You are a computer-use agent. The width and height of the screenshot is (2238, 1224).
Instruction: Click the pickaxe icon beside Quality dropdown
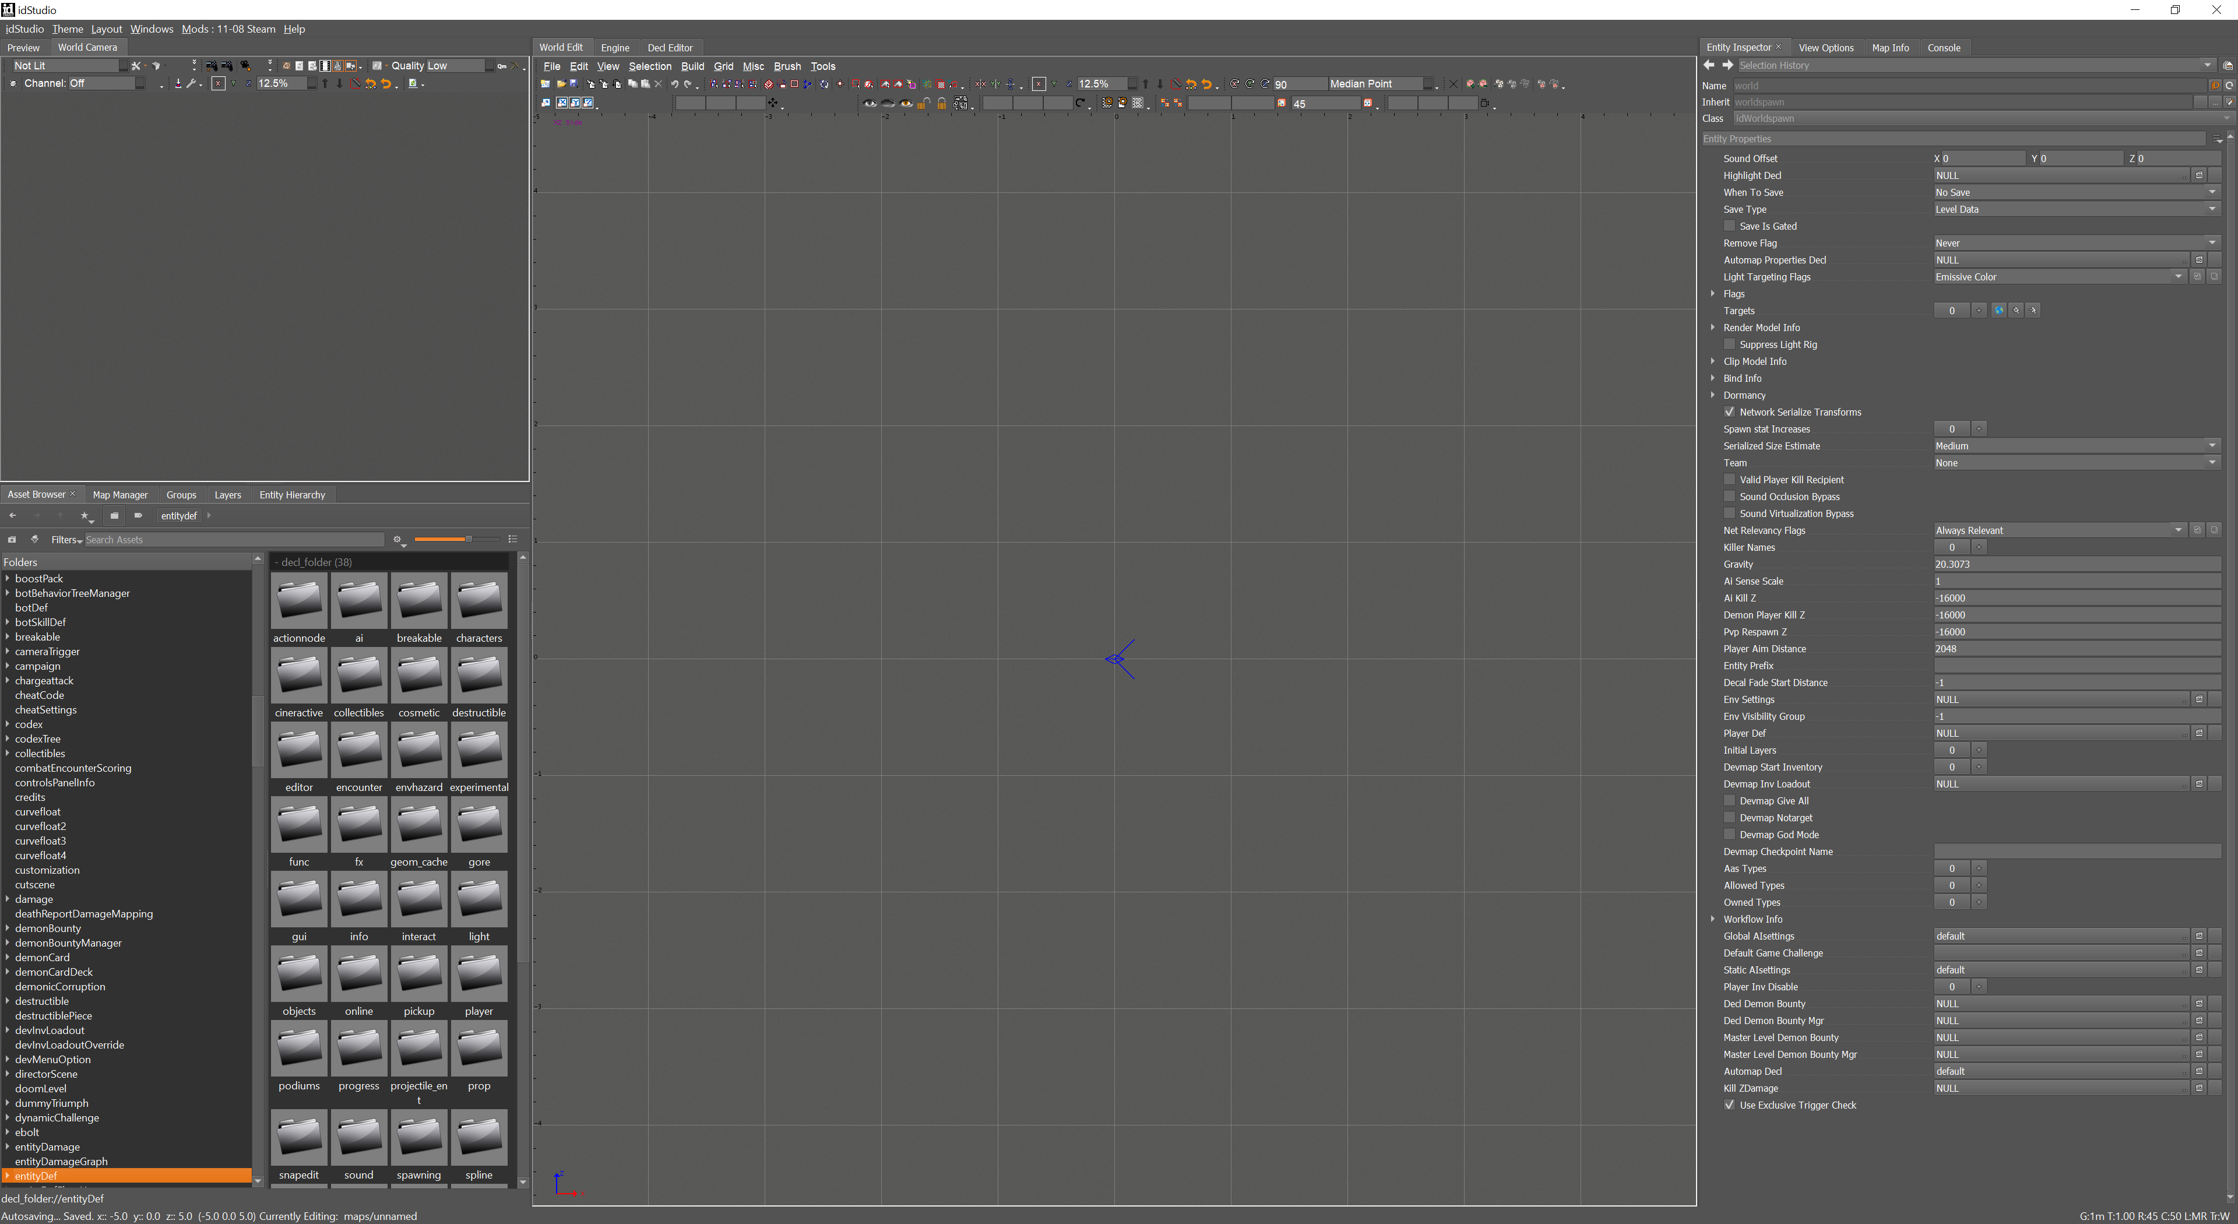pyautogui.click(x=515, y=66)
